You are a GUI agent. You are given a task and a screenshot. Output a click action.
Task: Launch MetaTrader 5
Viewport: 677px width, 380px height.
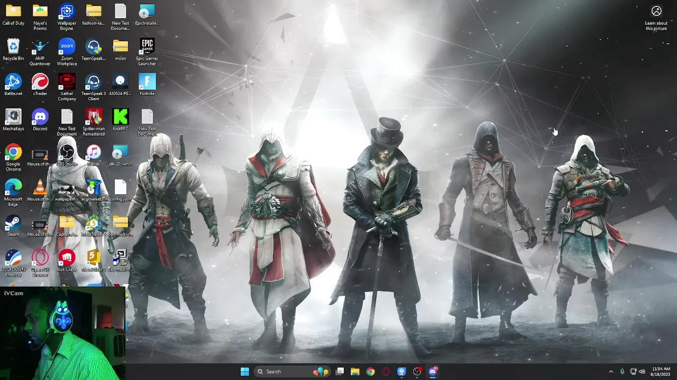click(94, 226)
